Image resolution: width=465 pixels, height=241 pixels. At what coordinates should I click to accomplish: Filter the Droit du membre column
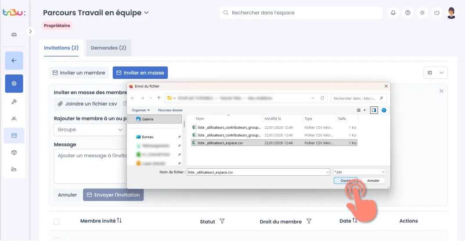pos(309,221)
